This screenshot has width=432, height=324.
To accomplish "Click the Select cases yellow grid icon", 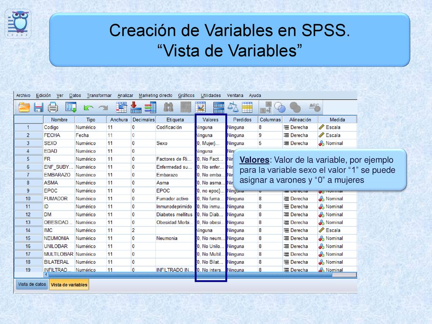I will tap(247, 107).
